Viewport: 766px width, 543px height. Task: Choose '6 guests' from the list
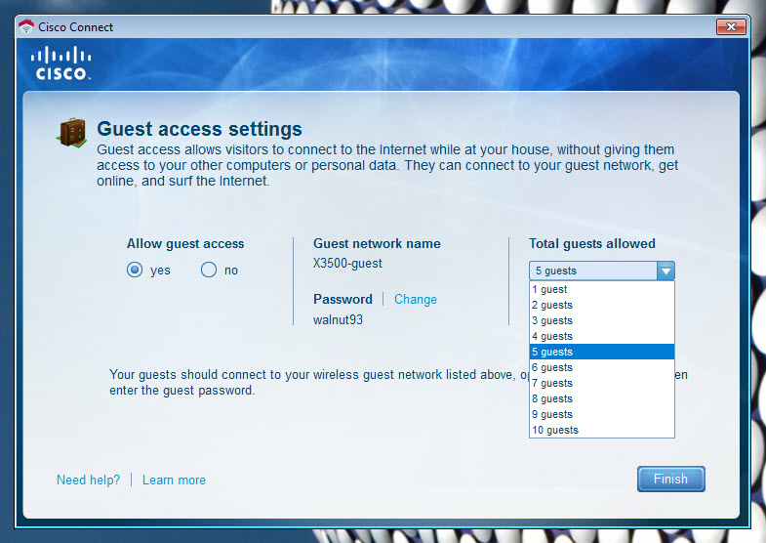(602, 367)
